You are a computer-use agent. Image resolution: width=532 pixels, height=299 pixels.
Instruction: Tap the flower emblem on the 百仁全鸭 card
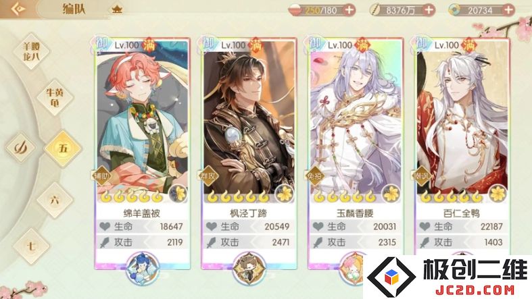point(498,193)
